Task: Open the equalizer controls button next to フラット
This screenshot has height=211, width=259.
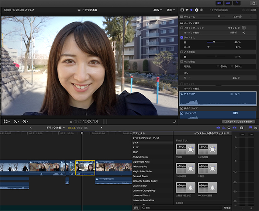Action: pos(244,28)
